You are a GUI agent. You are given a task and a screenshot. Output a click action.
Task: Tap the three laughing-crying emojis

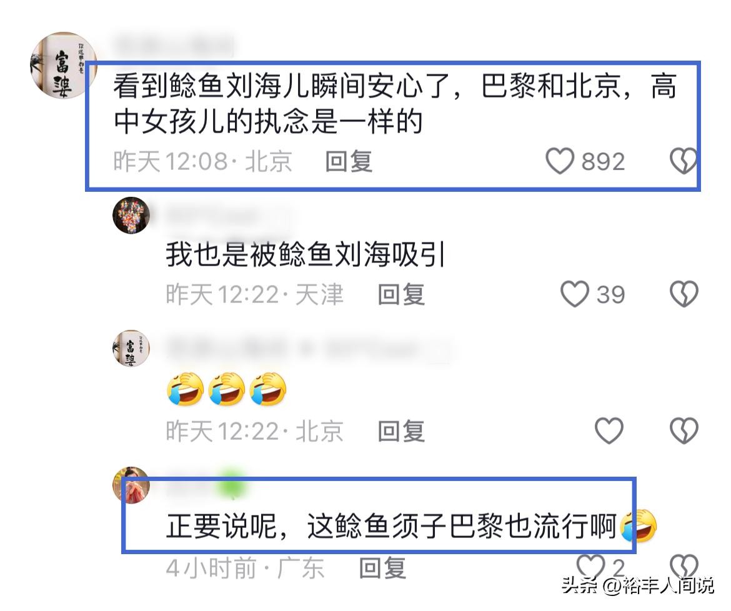click(x=227, y=389)
